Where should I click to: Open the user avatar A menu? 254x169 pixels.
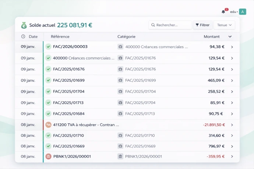pyautogui.click(x=242, y=12)
